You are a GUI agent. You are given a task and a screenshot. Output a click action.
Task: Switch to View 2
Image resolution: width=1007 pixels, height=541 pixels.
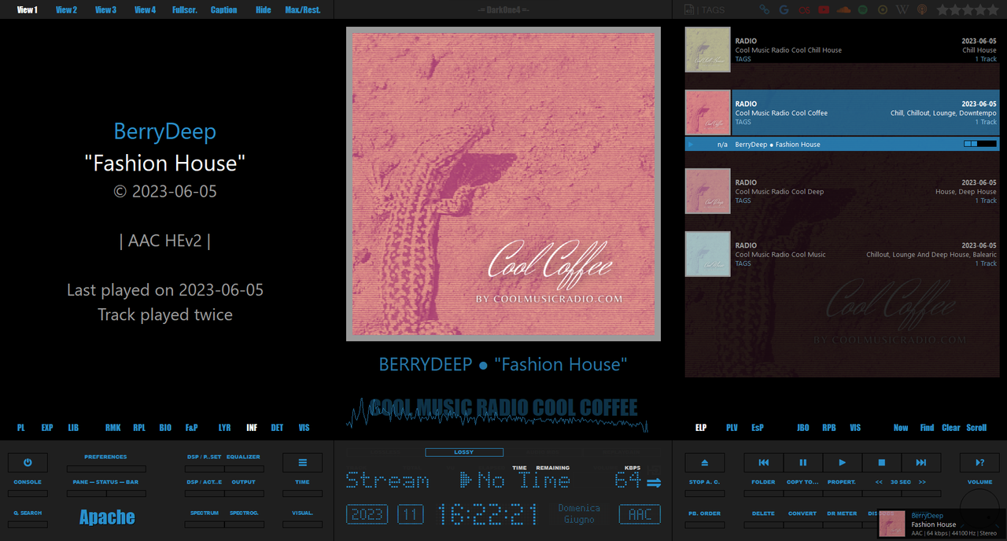[66, 10]
